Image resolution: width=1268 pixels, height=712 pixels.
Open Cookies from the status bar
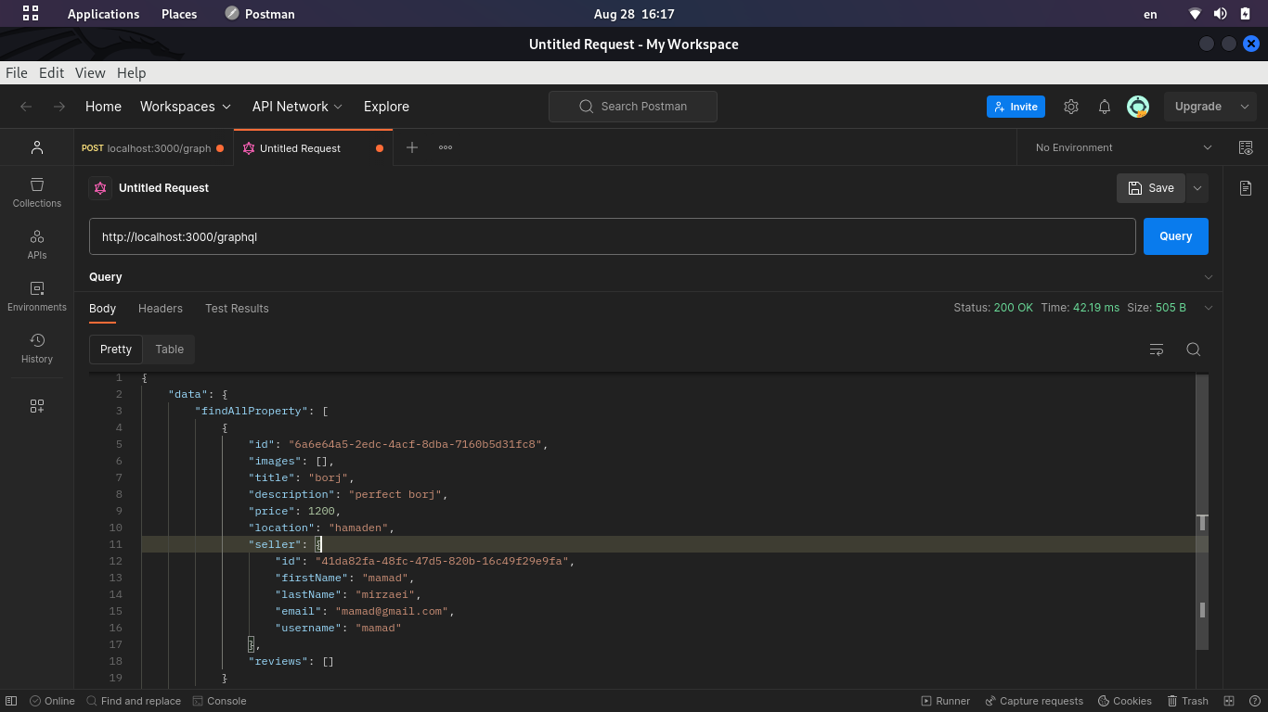(1125, 701)
